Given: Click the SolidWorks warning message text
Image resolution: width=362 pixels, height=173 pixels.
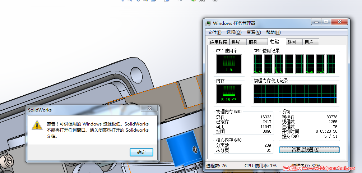Looking at the screenshot, I should 97,130.
